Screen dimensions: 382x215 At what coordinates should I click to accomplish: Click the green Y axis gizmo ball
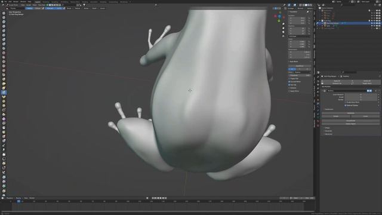(x=279, y=21)
